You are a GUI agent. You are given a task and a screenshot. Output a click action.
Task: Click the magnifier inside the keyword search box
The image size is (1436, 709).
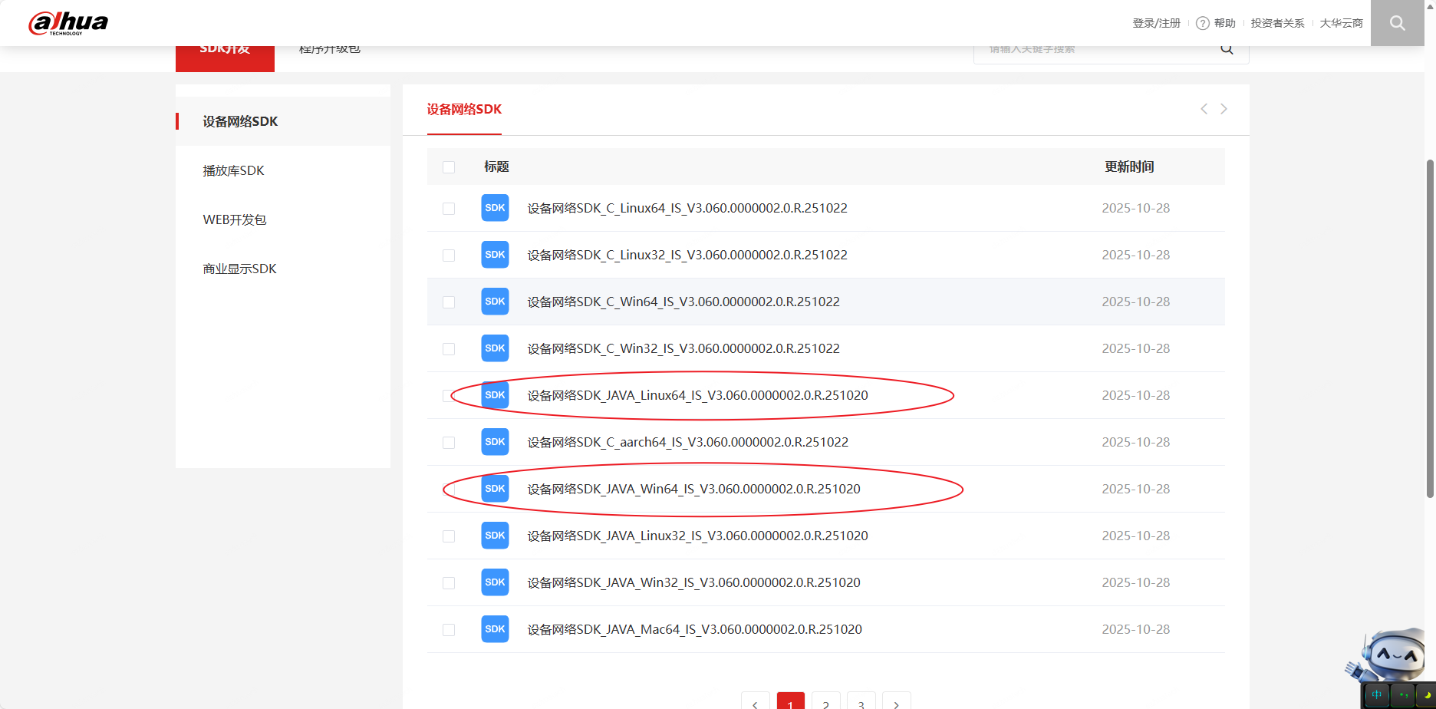(x=1227, y=48)
